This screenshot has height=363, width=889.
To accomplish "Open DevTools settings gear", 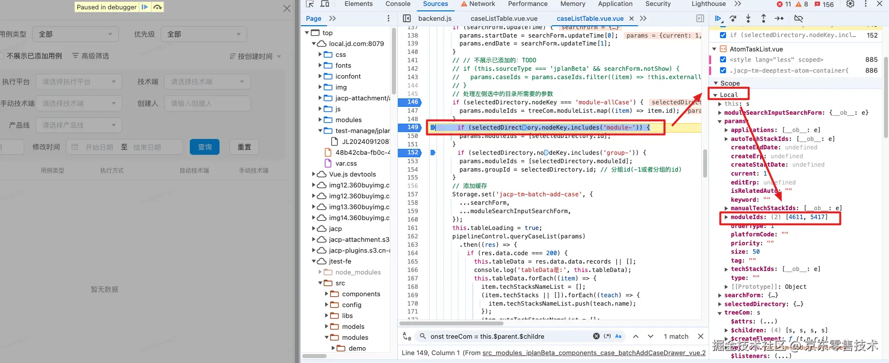I will point(850,4).
